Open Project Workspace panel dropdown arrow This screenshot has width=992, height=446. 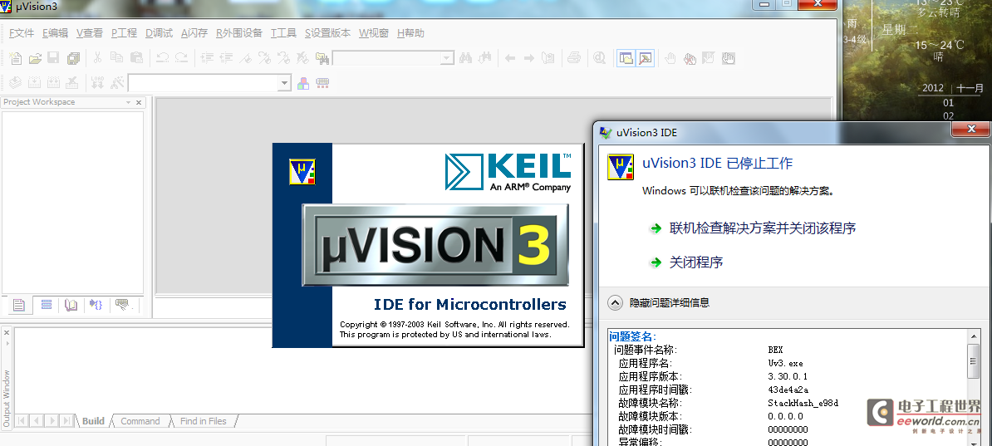(x=129, y=102)
